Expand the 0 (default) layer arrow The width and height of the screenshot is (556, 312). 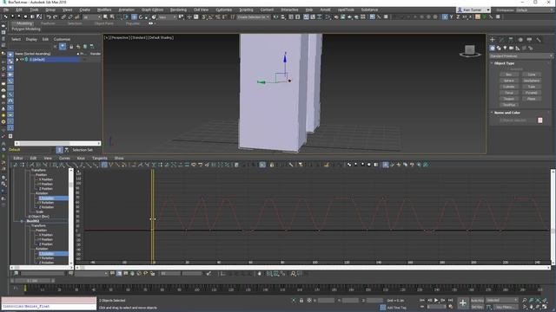point(17,60)
